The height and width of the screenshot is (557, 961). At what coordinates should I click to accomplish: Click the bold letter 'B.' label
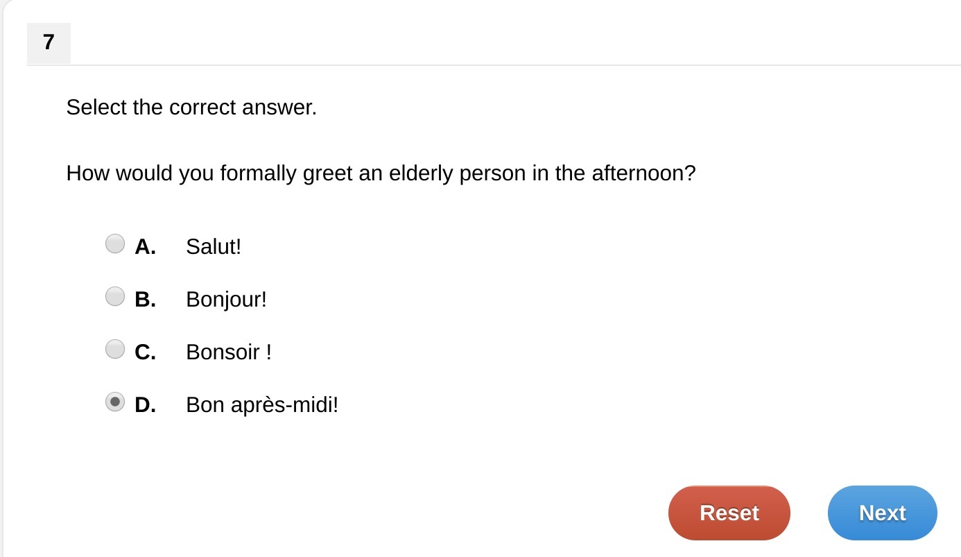pos(145,300)
